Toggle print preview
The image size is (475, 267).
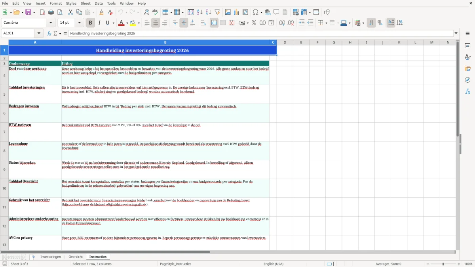pyautogui.click(x=60, y=12)
